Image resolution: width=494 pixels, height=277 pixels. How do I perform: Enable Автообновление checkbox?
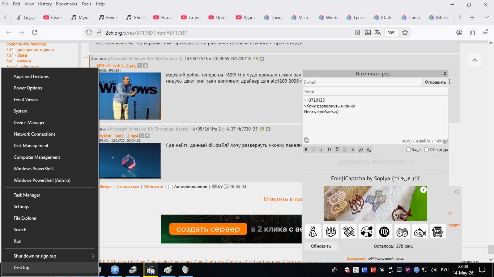click(x=171, y=187)
